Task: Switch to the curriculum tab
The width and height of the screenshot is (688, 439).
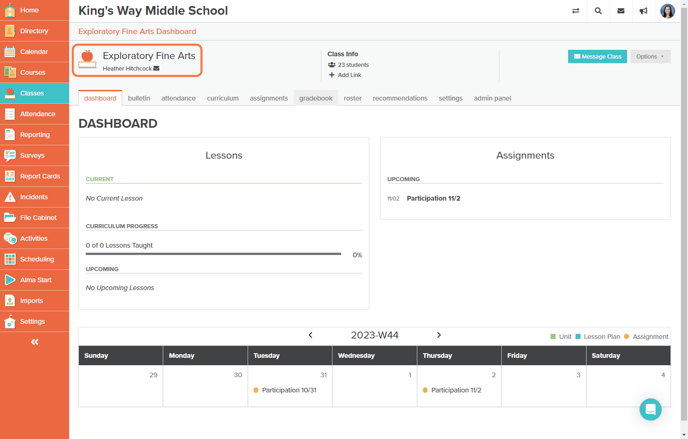Action: [223, 98]
